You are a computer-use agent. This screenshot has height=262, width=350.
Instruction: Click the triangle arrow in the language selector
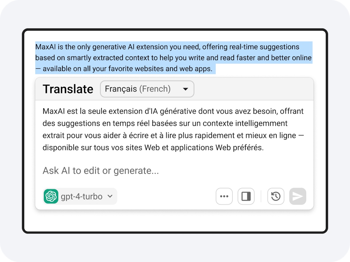185,89
